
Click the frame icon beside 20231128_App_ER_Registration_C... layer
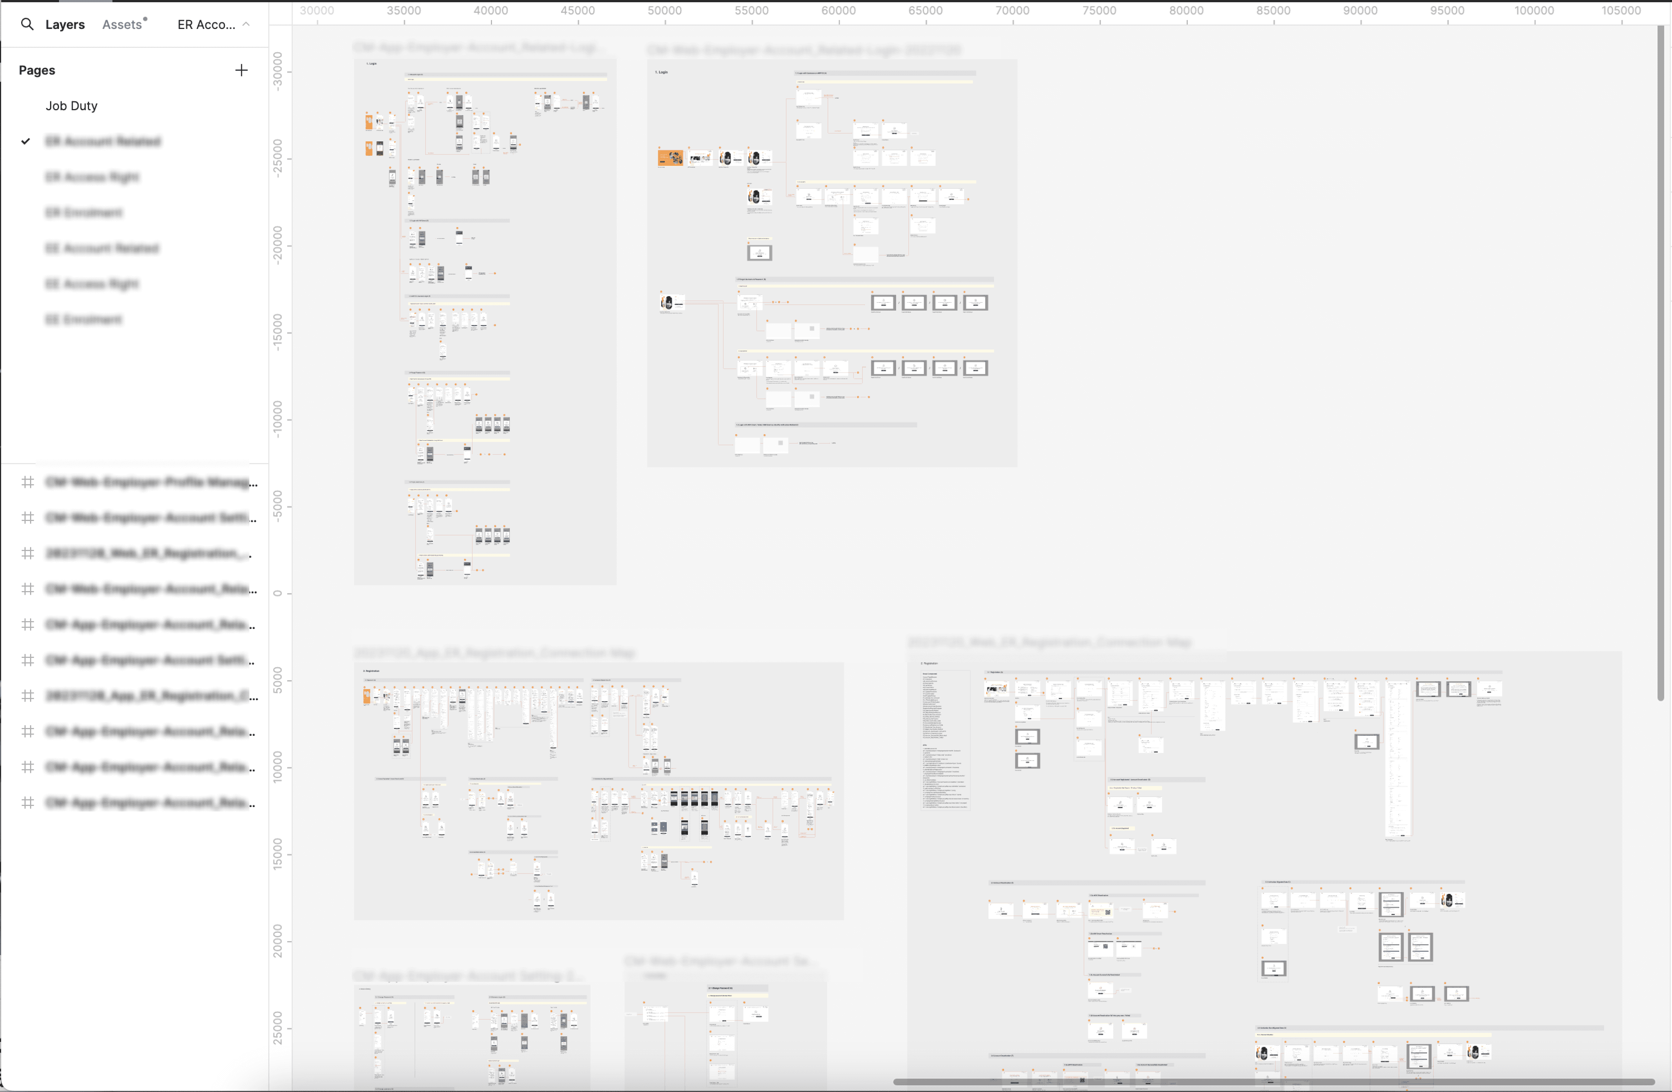pyautogui.click(x=28, y=696)
